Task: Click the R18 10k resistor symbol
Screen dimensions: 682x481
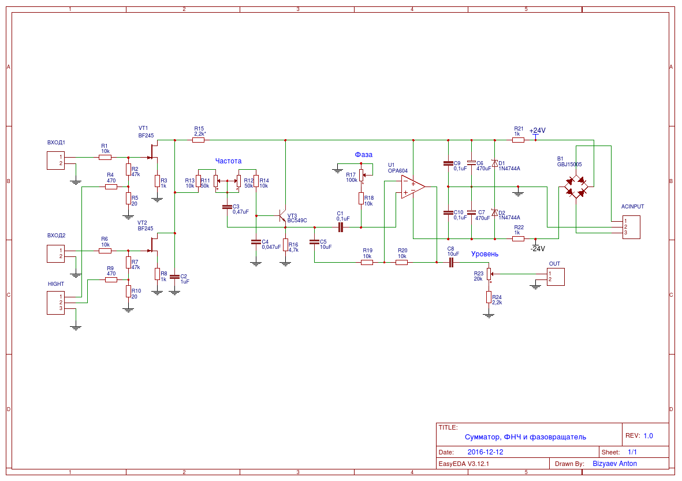Action: point(361,198)
